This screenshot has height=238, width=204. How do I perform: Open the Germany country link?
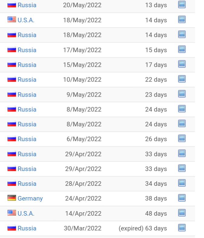[30, 198]
